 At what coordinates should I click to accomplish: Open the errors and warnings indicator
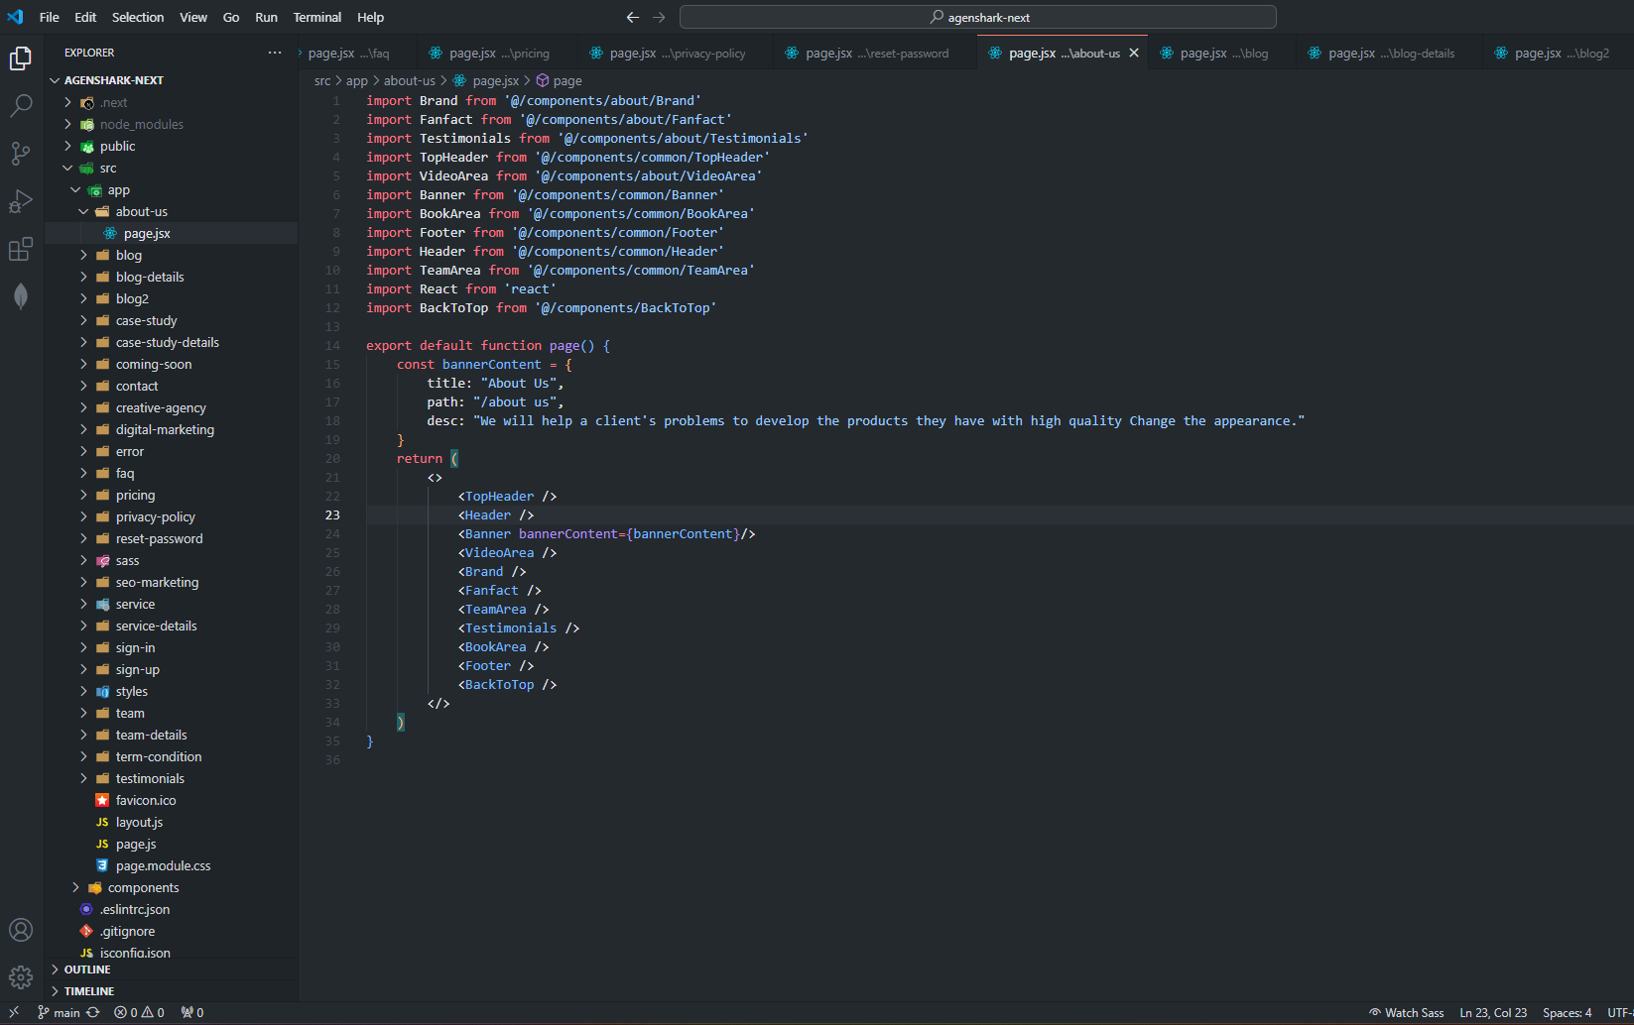[x=139, y=1012]
